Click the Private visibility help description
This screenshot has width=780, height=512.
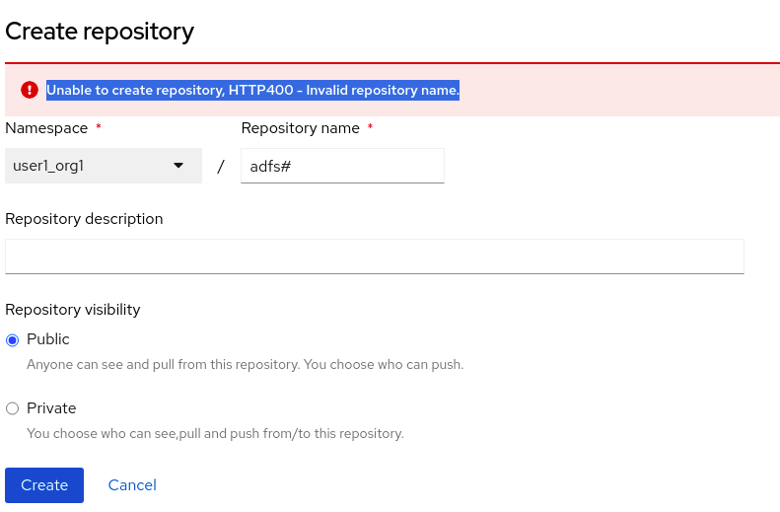[x=215, y=433]
